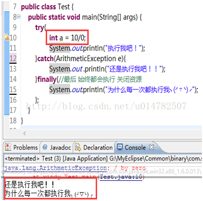Click line number 18 in the gutter
The width and height of the screenshot is (203, 201).
pyautogui.click(x=13, y=121)
